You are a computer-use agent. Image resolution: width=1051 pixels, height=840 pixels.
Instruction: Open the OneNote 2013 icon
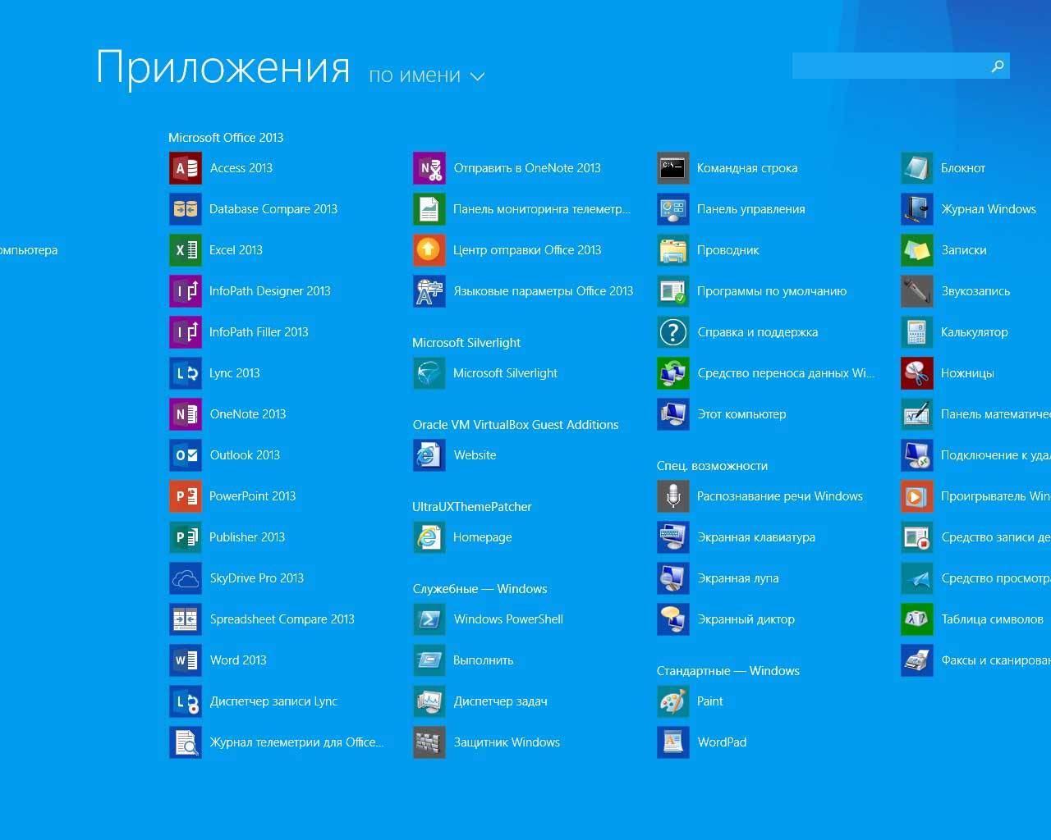pyautogui.click(x=186, y=414)
